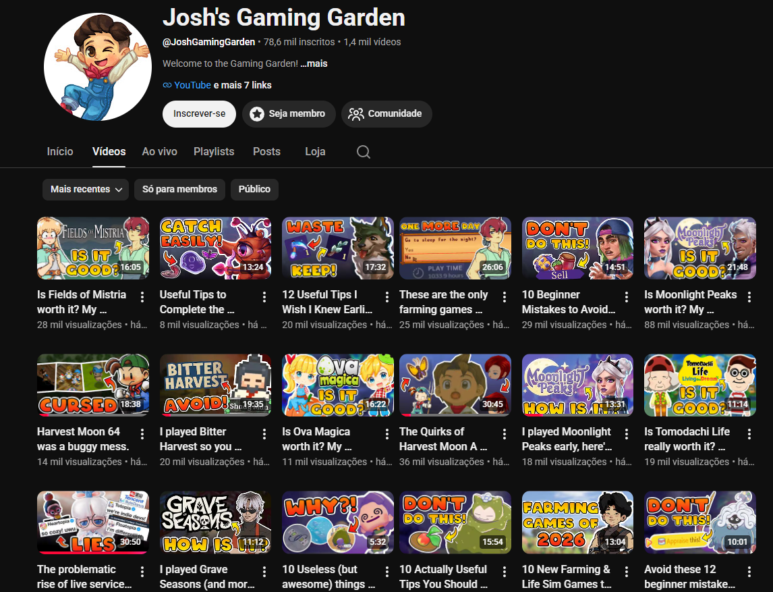The image size is (773, 592).
Task: Open the Posts tab
Action: 266,151
